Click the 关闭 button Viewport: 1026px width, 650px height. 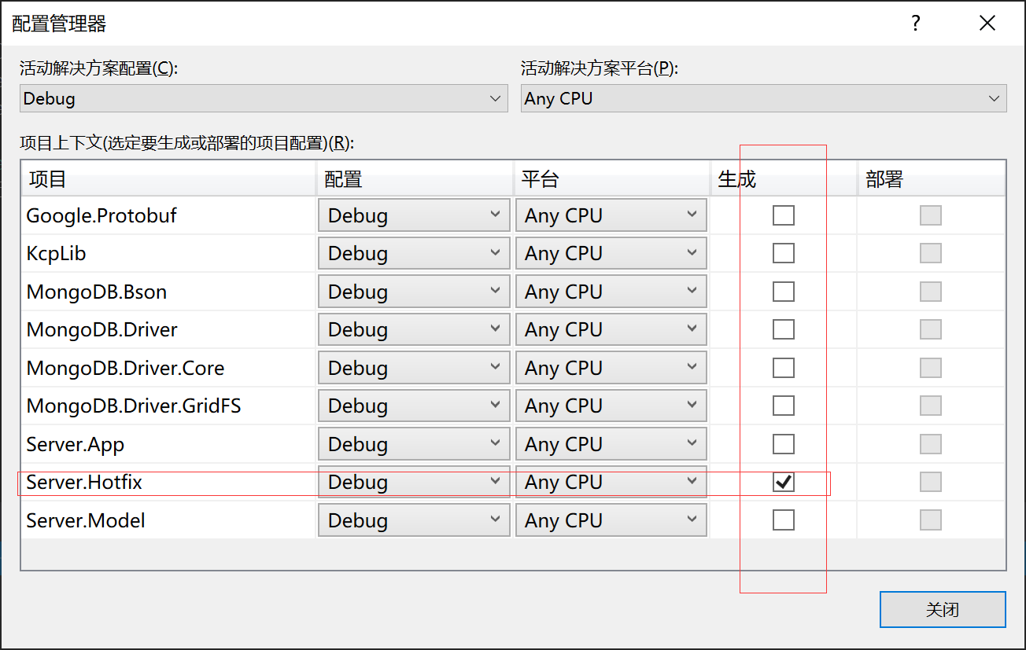tap(943, 610)
